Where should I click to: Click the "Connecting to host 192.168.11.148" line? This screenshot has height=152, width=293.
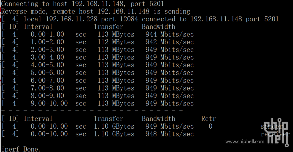click(83, 4)
